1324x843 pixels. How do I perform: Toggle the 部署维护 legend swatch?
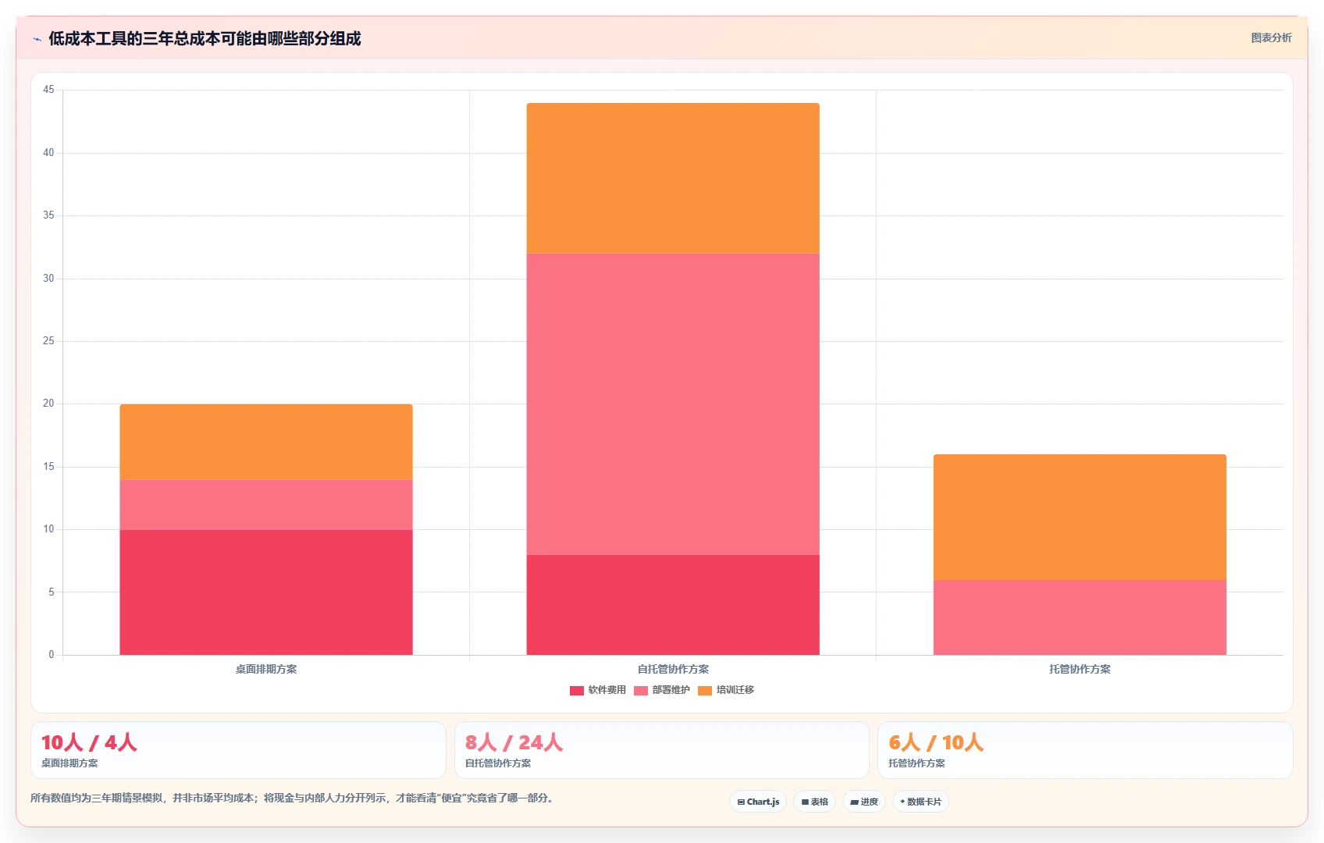coord(641,690)
